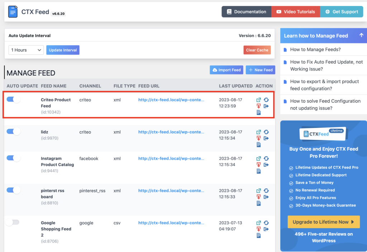Screen dimensions: 367x252
Task: Download the pinterst rss board feed file
Action: point(258,197)
